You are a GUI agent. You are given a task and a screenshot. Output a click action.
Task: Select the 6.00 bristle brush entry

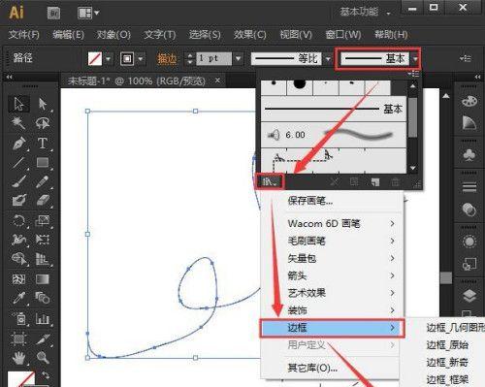pyautogui.click(x=333, y=135)
